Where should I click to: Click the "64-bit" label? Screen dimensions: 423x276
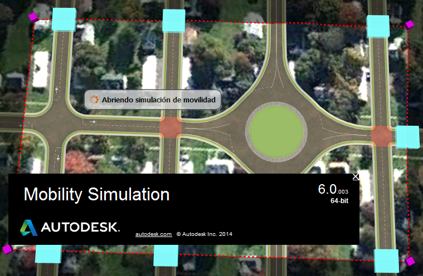click(339, 201)
